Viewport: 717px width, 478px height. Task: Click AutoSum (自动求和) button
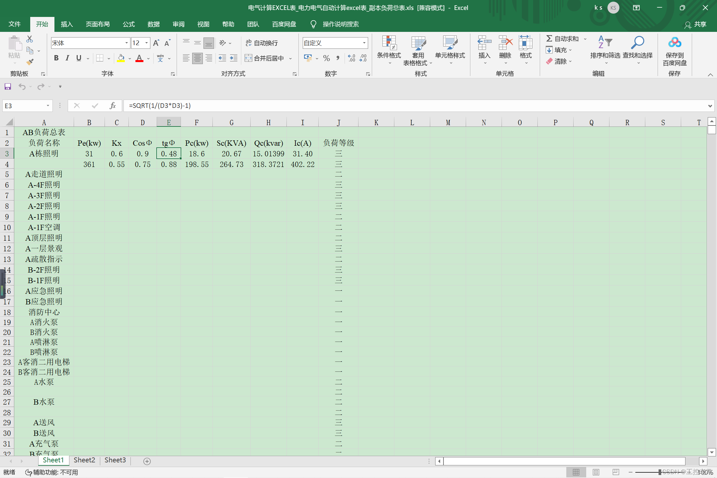[562, 39]
